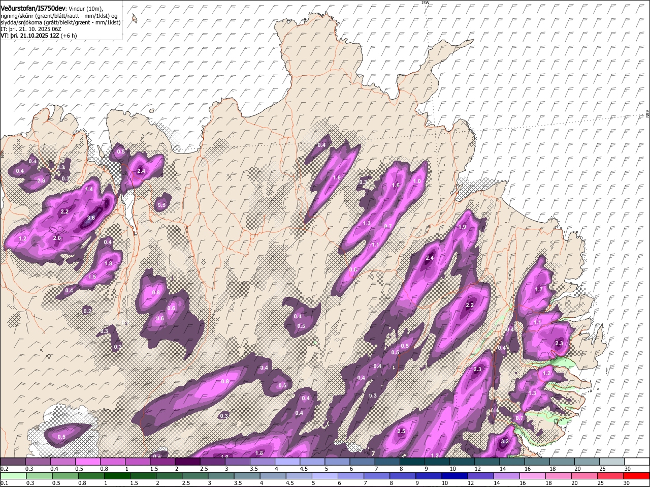This screenshot has width=650, height=487.
Task: Click darkest green 1–1.5 swatch in bottom legend row
Action: click(117, 476)
